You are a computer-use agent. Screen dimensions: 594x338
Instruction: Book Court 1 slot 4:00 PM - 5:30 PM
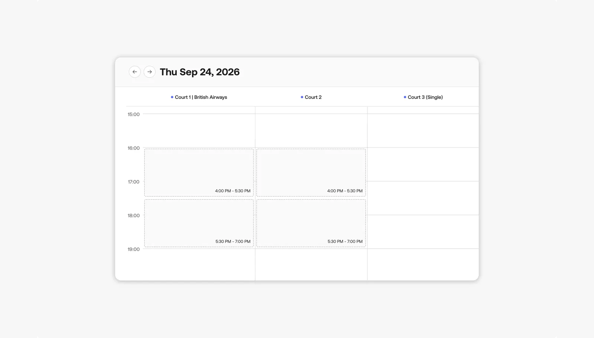click(199, 173)
